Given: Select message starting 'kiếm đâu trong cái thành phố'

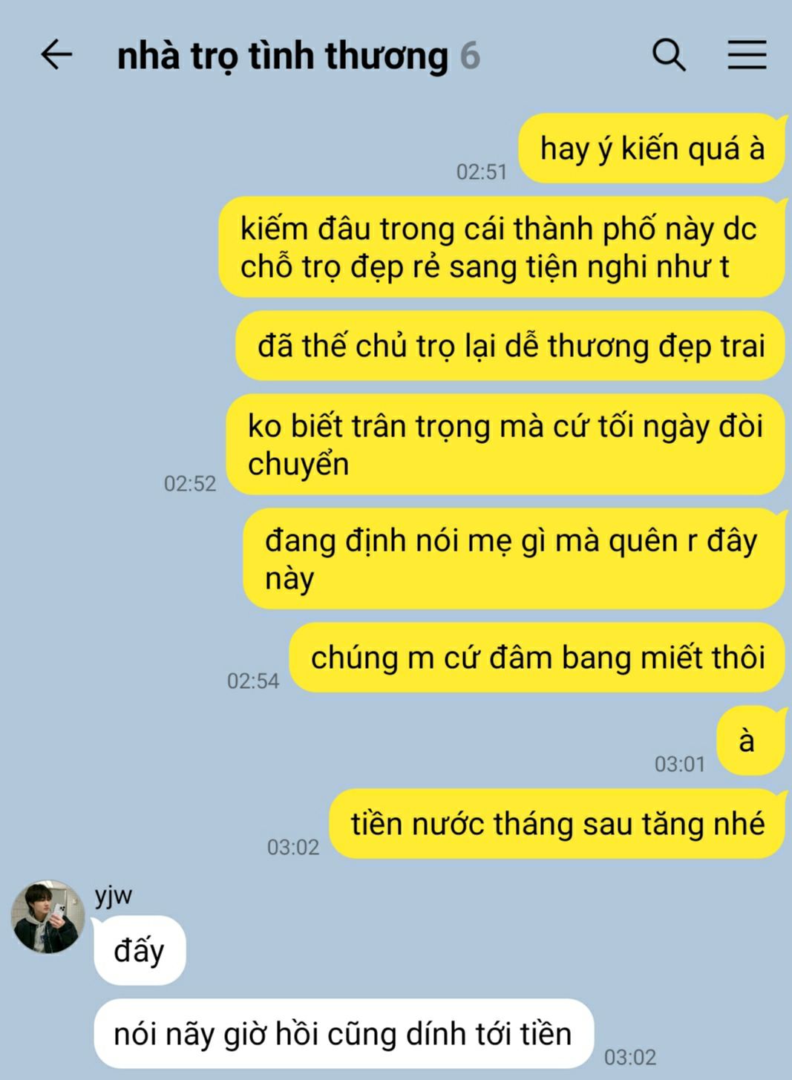Looking at the screenshot, I should tap(502, 247).
